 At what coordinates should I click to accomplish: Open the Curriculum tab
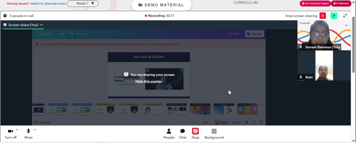tap(245, 3)
